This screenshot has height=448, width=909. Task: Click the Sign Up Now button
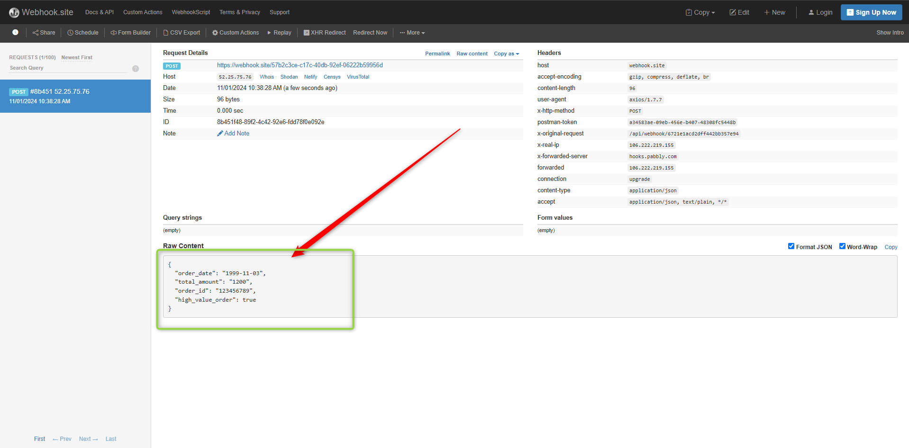(x=871, y=12)
